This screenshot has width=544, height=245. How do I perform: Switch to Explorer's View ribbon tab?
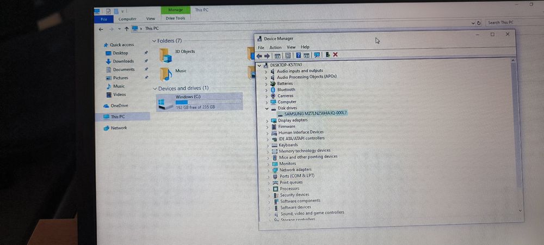[x=151, y=19]
